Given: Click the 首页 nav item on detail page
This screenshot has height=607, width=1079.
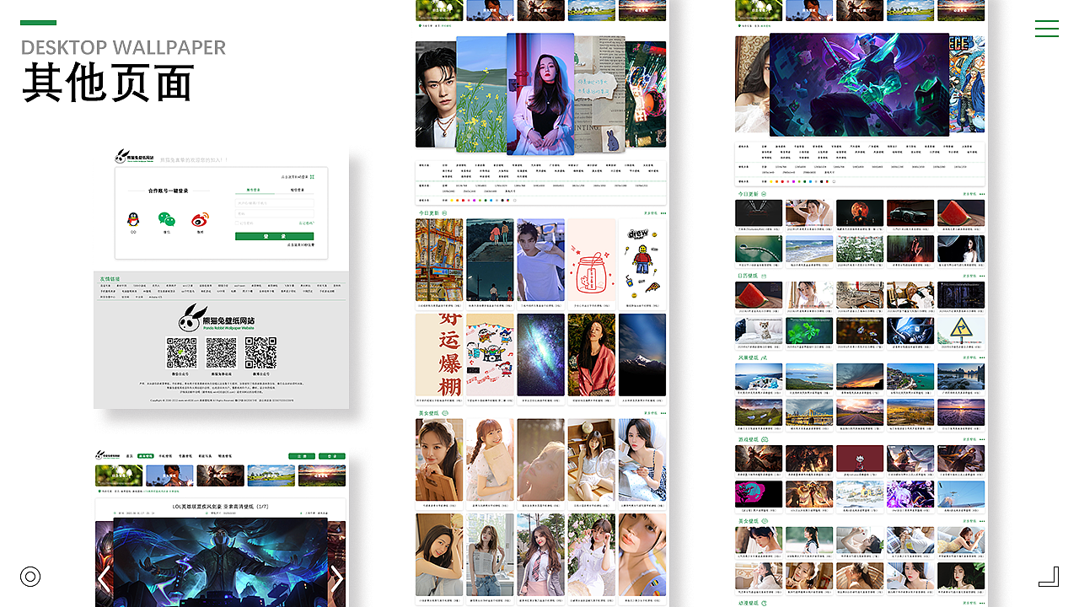Looking at the screenshot, I should pyautogui.click(x=130, y=455).
